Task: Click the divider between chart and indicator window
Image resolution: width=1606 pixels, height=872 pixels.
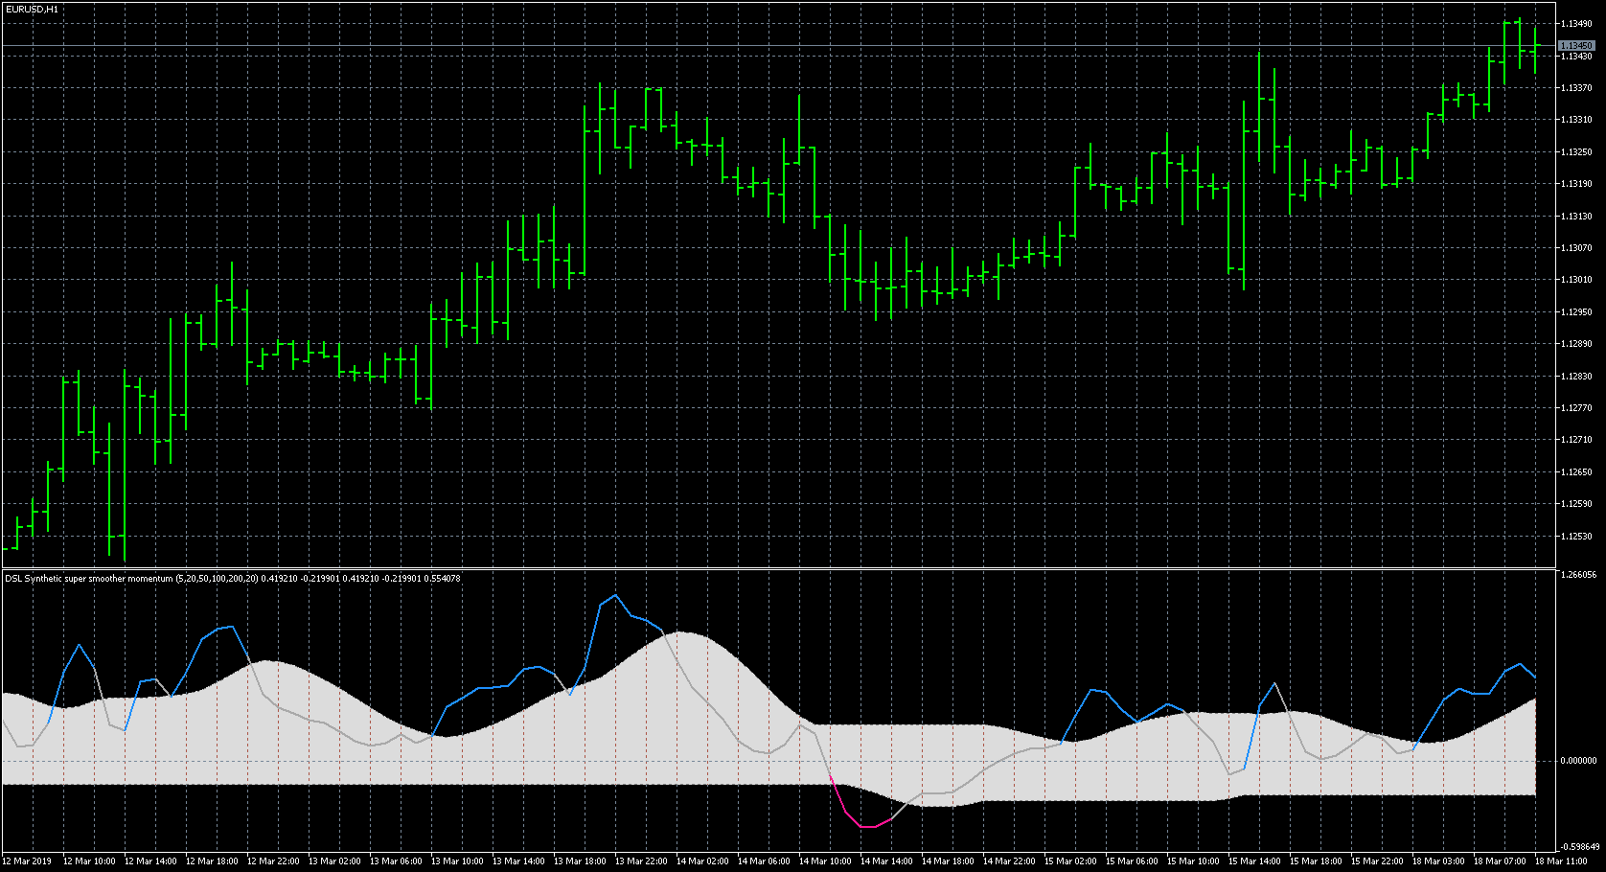Action: coord(767,569)
